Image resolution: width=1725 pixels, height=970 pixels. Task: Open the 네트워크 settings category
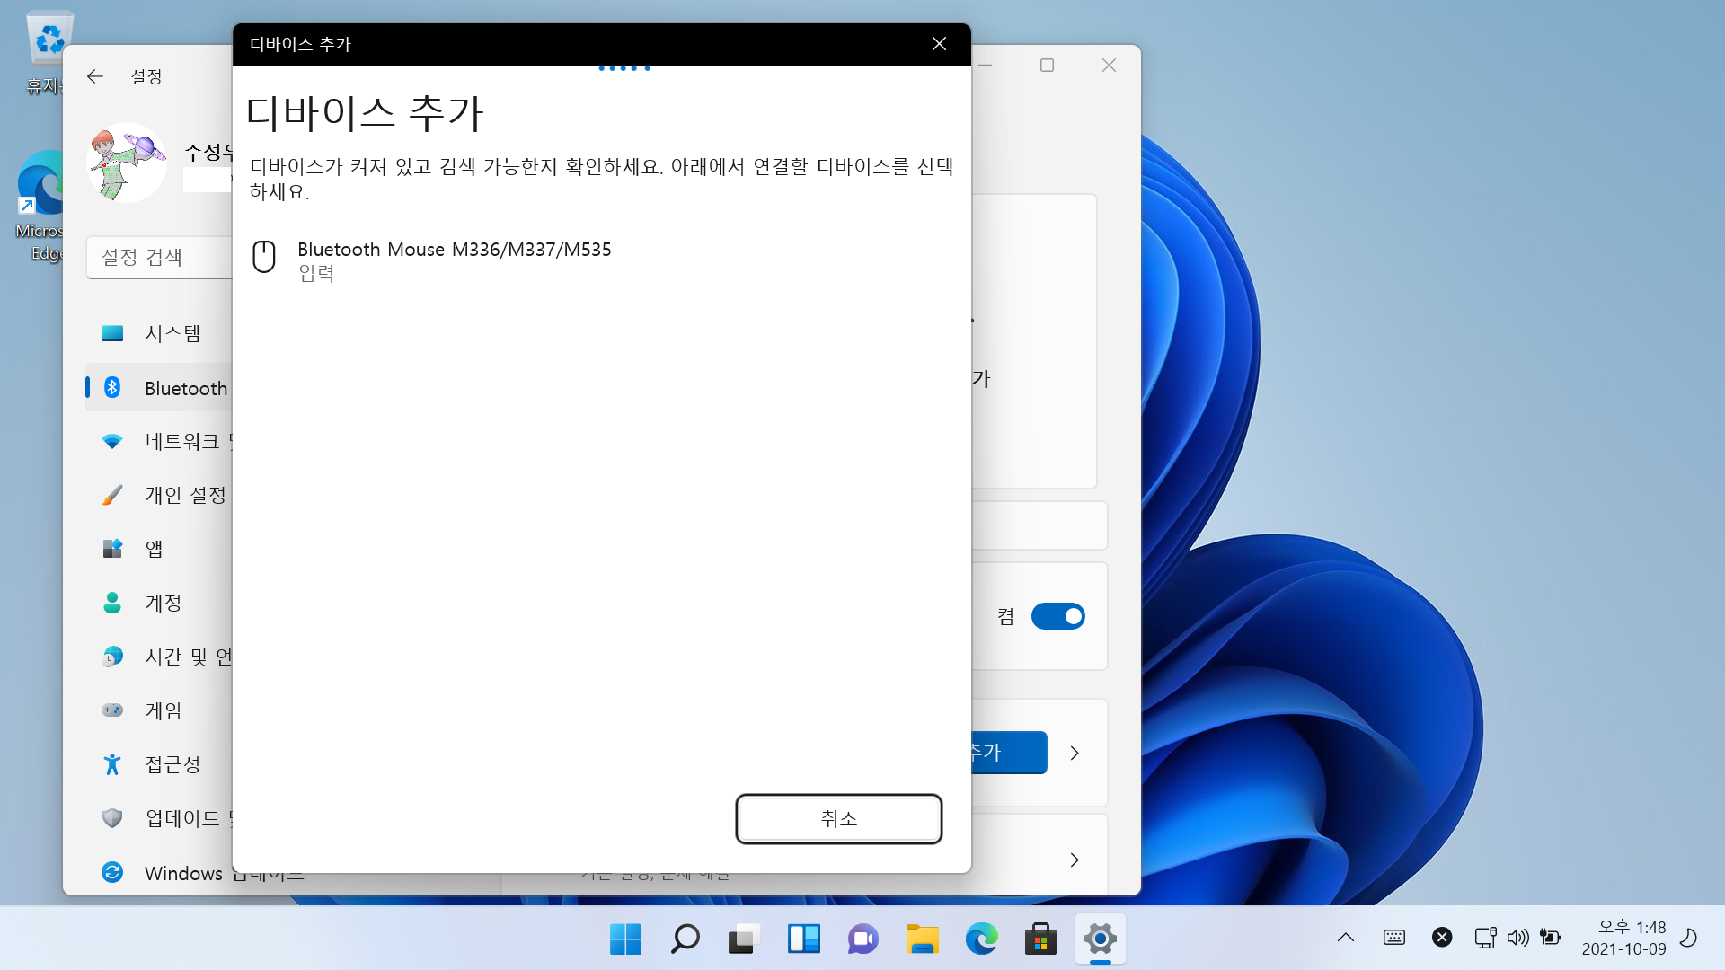pos(181,442)
